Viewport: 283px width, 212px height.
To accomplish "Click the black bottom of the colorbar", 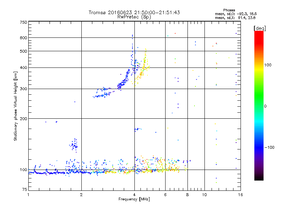I will click(x=259, y=178).
